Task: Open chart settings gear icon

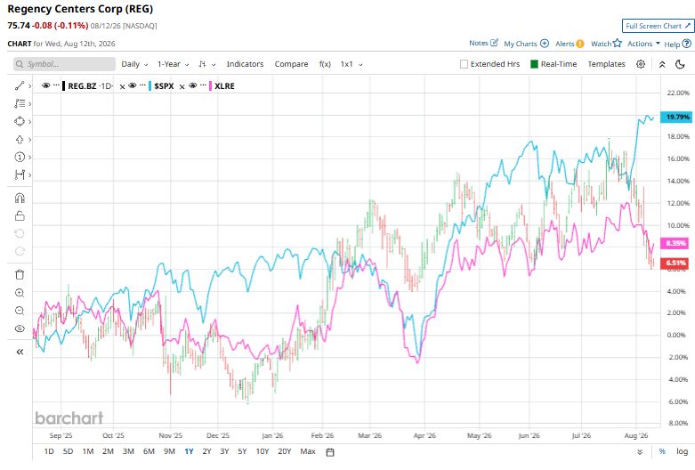Action: coord(641,64)
